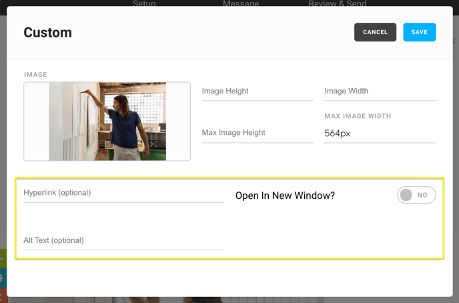Save the custom image settings

(x=419, y=32)
